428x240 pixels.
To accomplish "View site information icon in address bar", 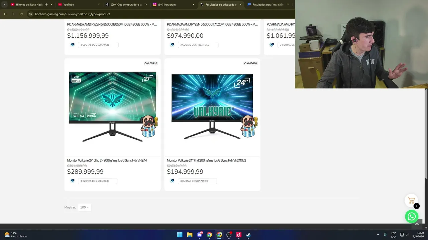I will coord(30,14).
